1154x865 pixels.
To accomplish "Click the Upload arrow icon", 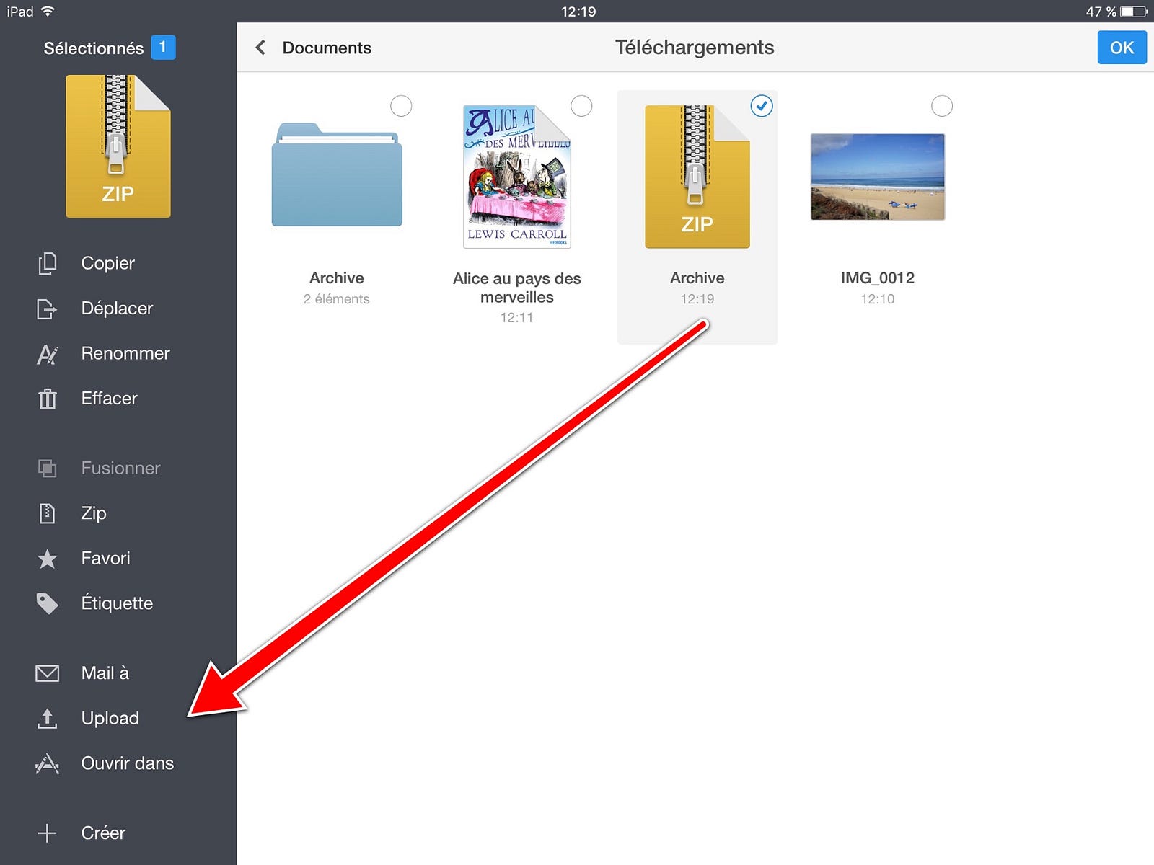I will point(47,718).
